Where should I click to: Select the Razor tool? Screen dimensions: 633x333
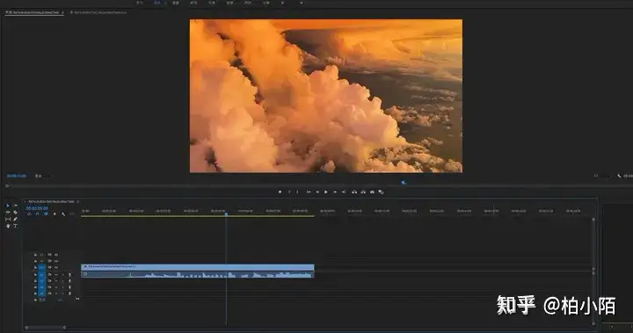pyautogui.click(x=15, y=213)
